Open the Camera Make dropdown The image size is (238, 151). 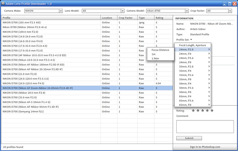[43, 11]
